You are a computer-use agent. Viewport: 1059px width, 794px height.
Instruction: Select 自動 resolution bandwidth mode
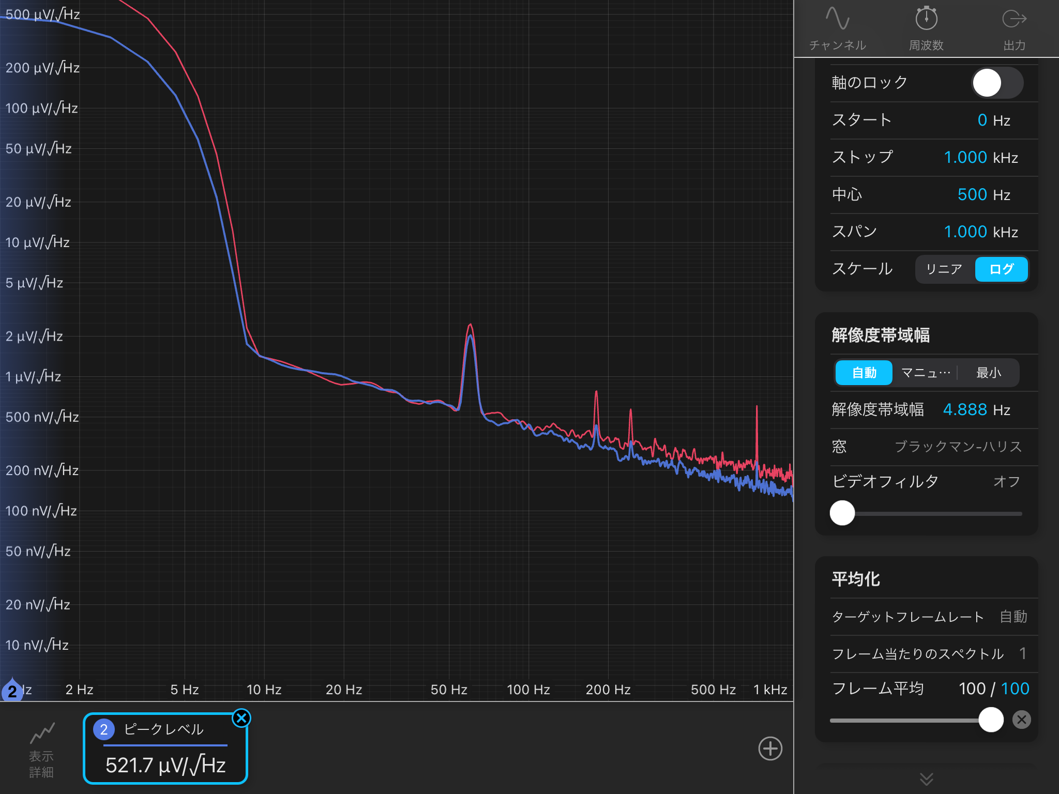(864, 373)
